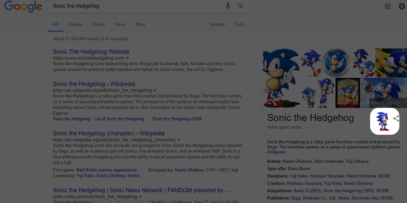This screenshot has width=407, height=203.
Task: Open the large Sonic thumbnail image
Action: click(280, 78)
